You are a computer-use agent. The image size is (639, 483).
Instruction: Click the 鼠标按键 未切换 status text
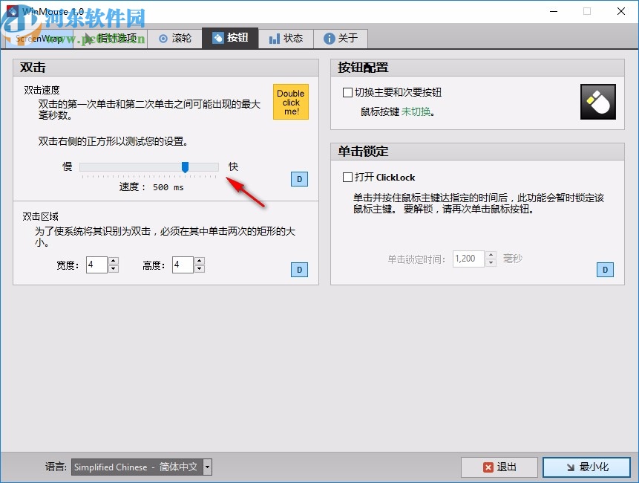398,111
